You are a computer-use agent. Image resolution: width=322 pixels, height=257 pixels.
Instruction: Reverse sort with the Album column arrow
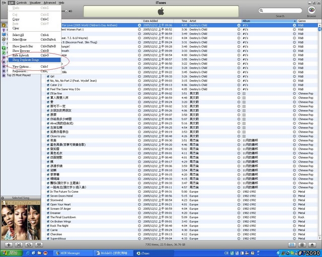click(295, 21)
